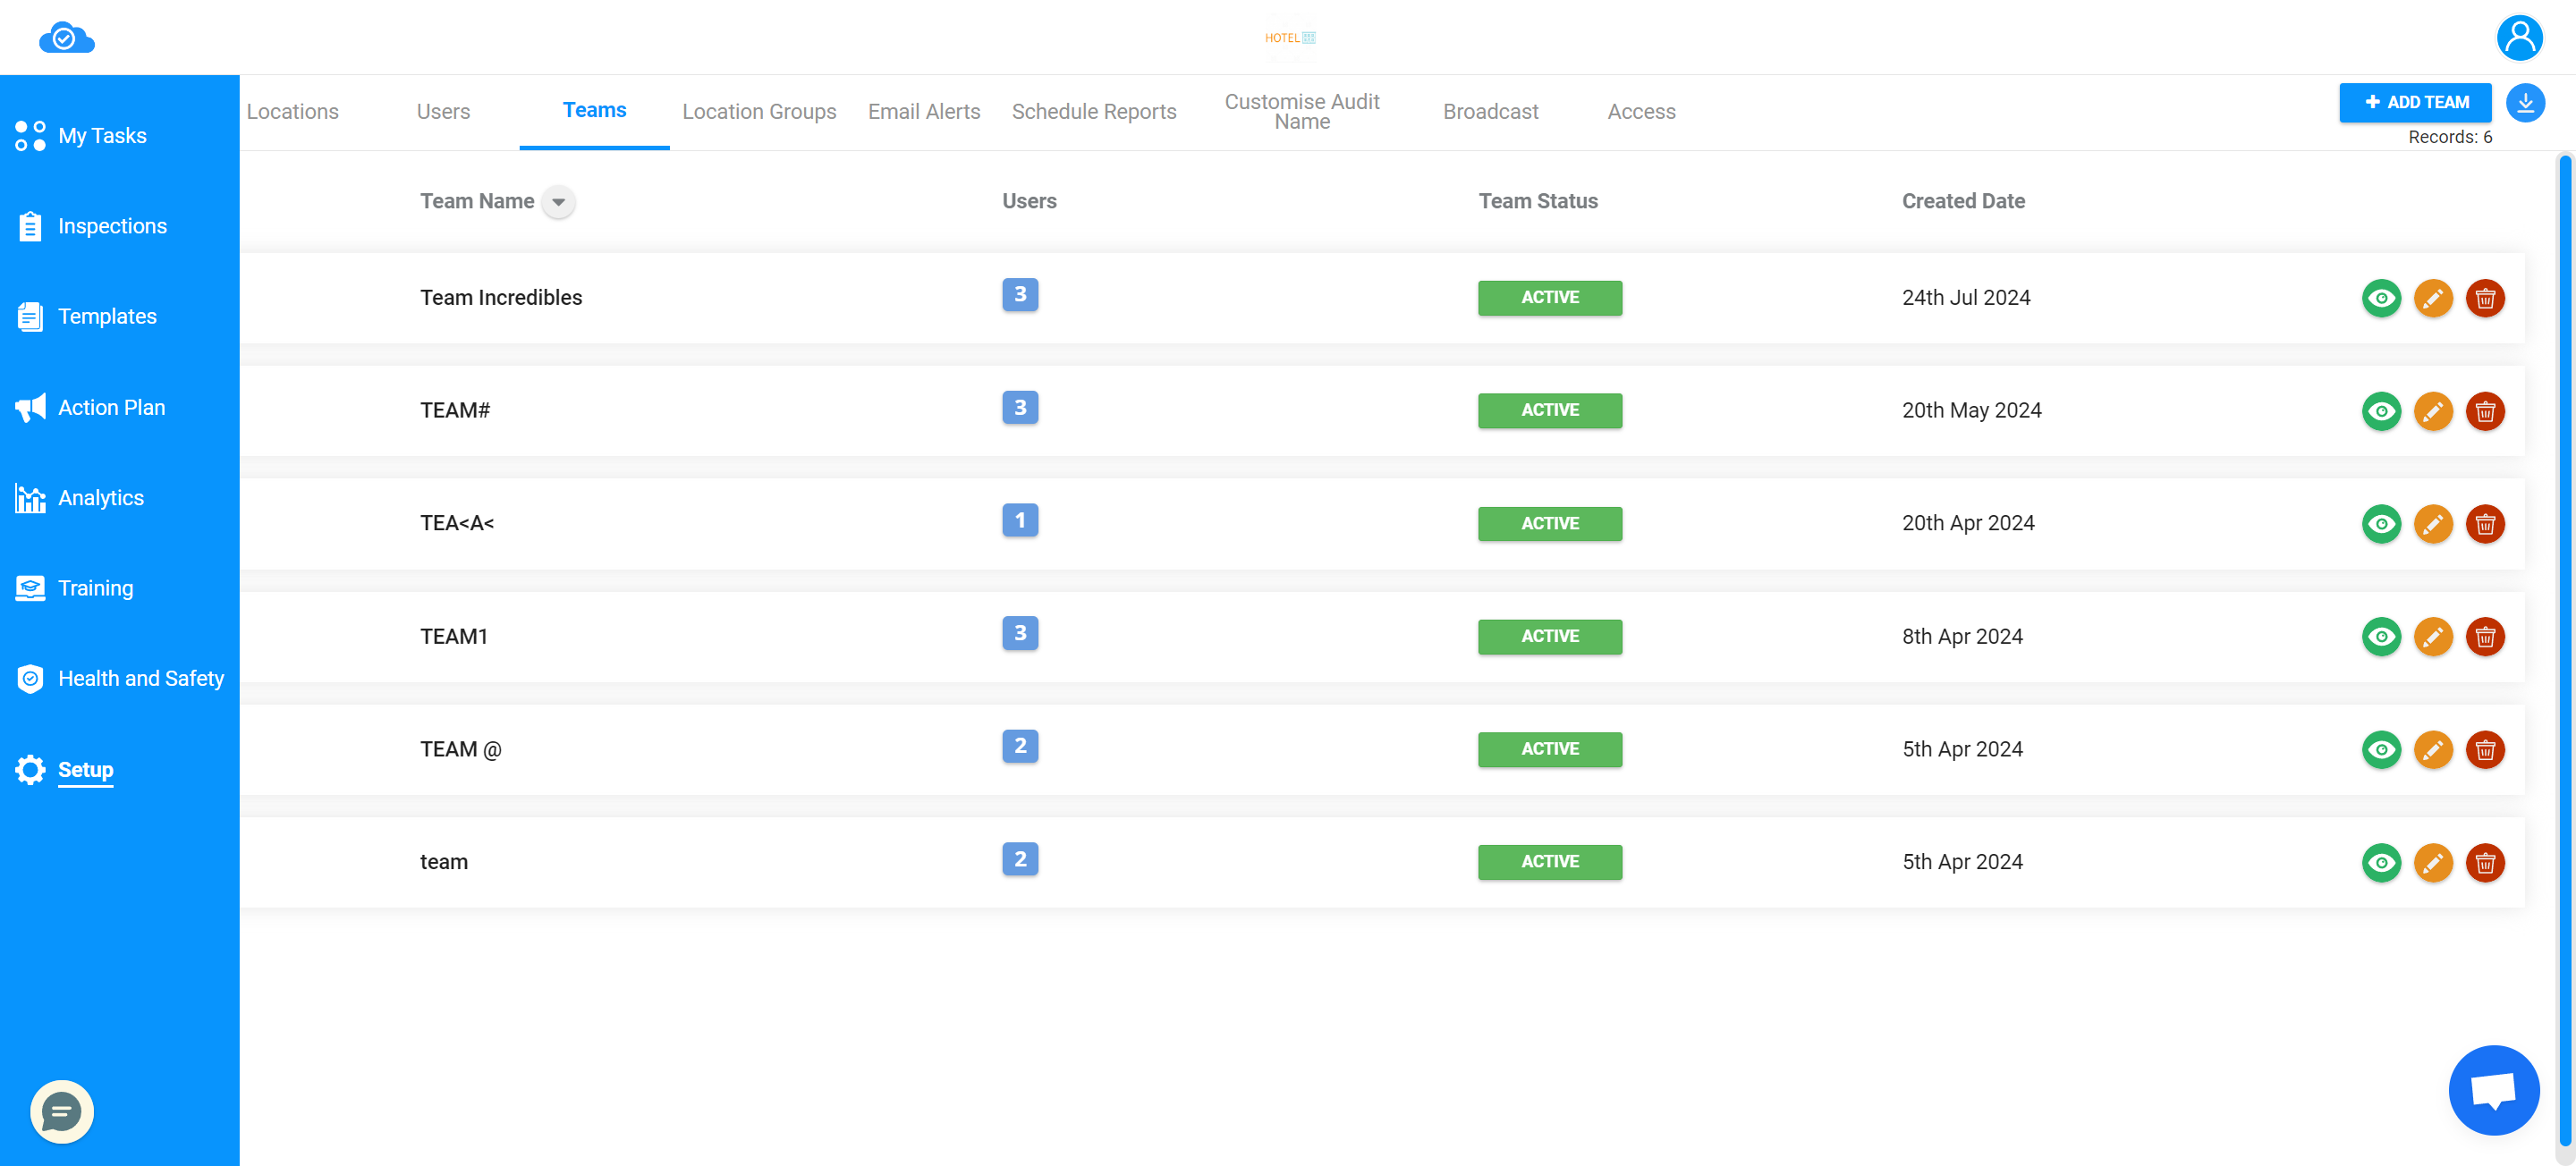The height and width of the screenshot is (1166, 2576).
Task: Switch to the Users tab
Action: click(443, 112)
